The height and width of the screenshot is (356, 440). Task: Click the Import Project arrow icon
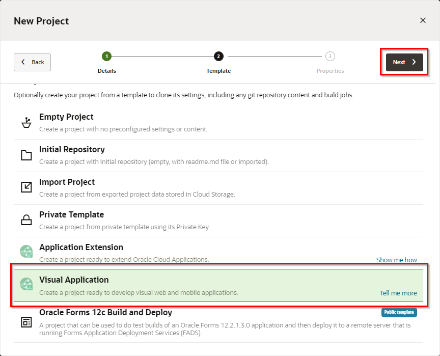(26, 187)
